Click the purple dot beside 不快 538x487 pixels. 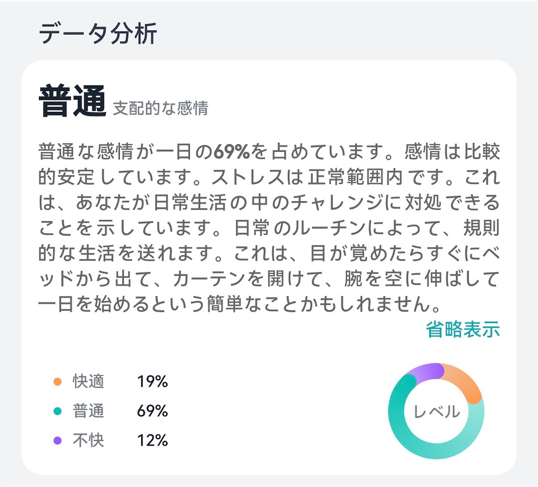tap(58, 440)
